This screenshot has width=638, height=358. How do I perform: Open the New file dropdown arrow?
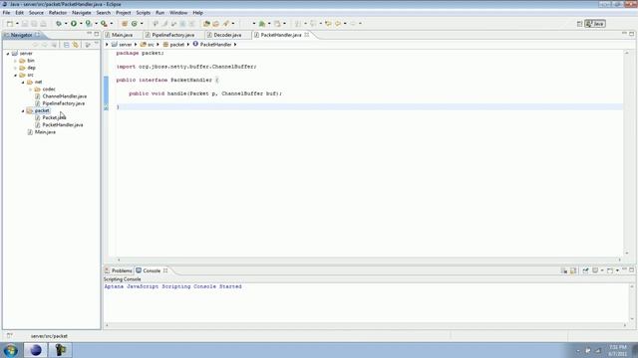[x=17, y=24]
